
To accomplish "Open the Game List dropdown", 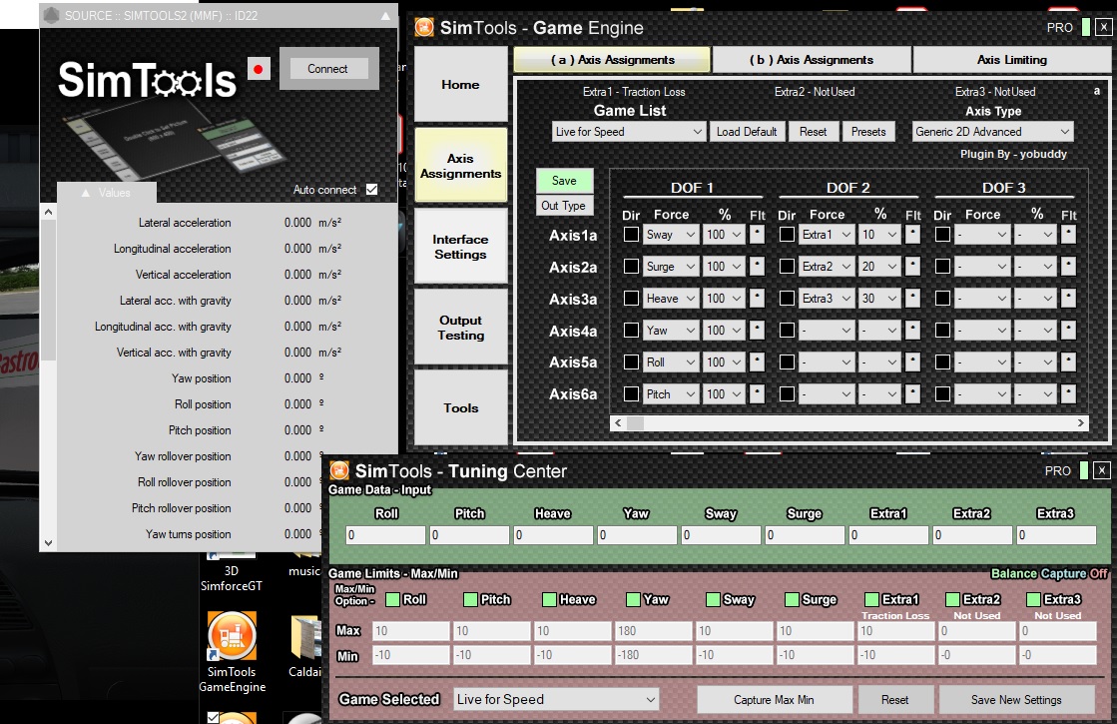I will [x=628, y=132].
